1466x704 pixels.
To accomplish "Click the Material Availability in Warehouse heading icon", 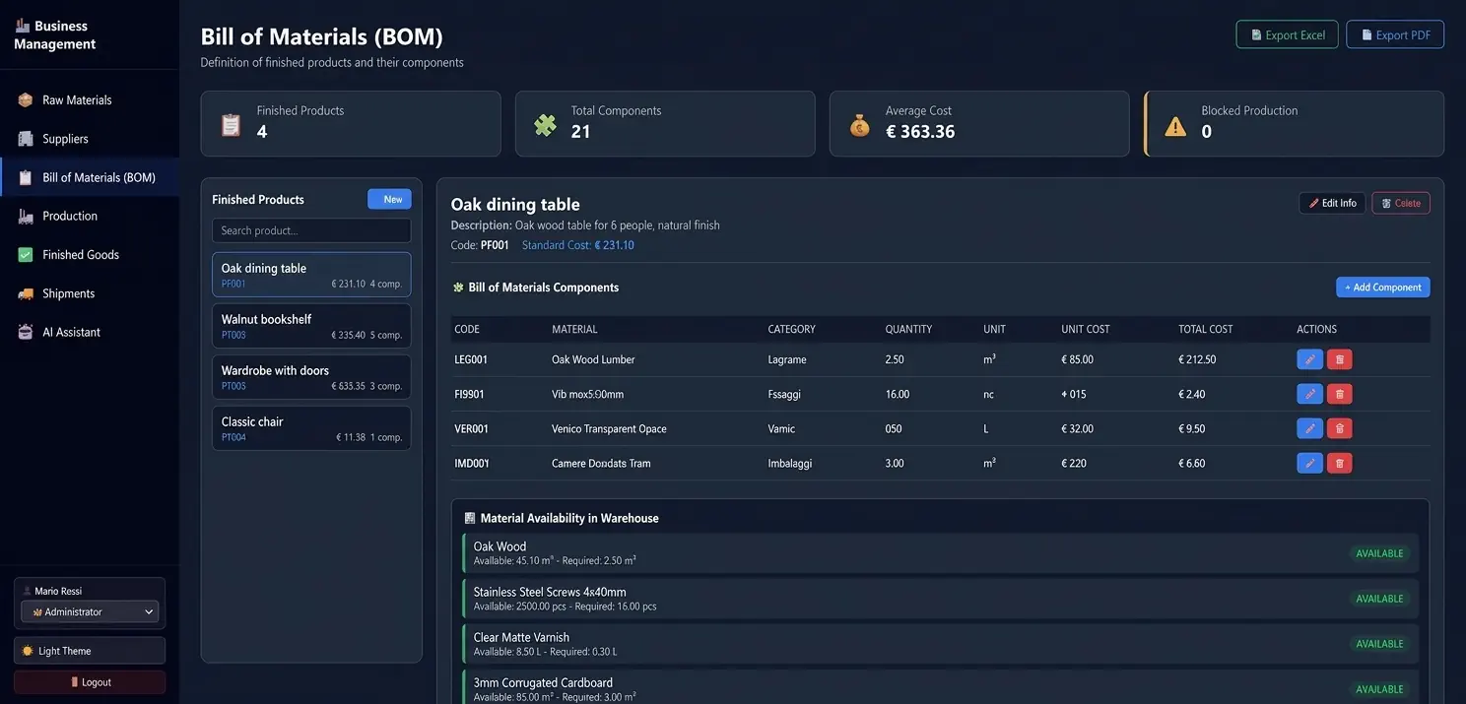I will point(470,518).
